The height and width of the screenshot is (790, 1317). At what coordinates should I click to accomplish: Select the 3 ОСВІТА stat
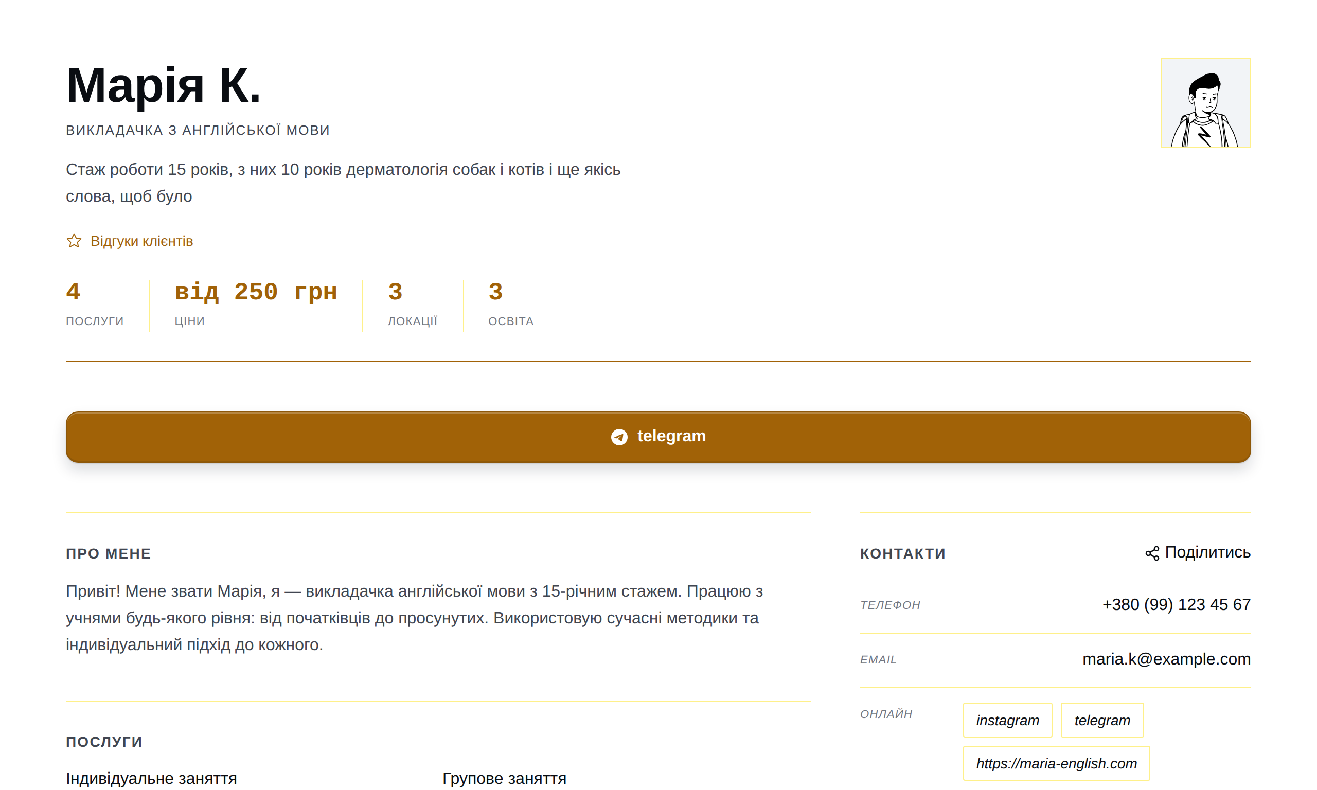[x=511, y=304]
